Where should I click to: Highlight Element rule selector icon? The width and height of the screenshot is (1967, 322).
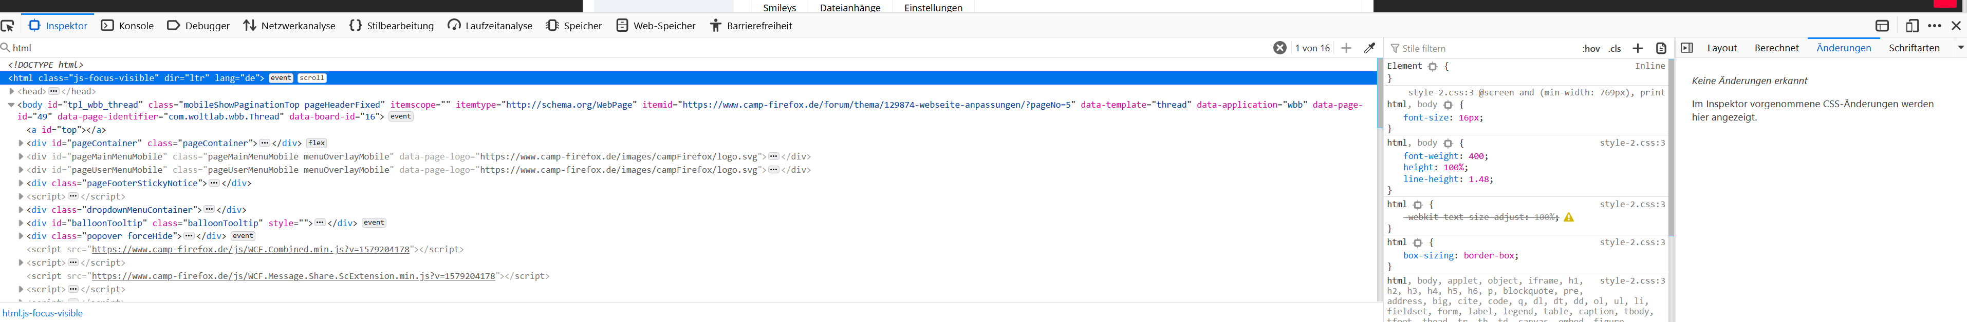click(x=1433, y=67)
